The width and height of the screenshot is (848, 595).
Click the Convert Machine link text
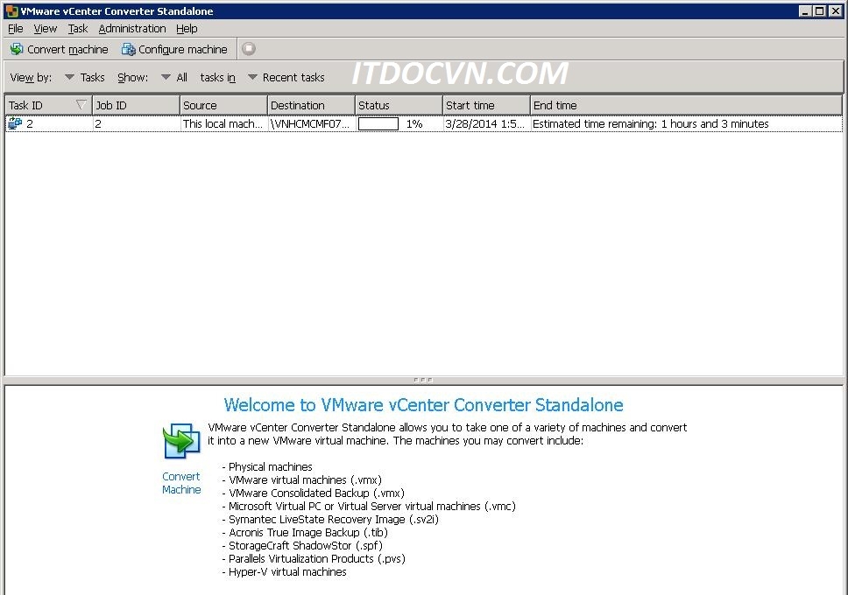click(x=181, y=483)
